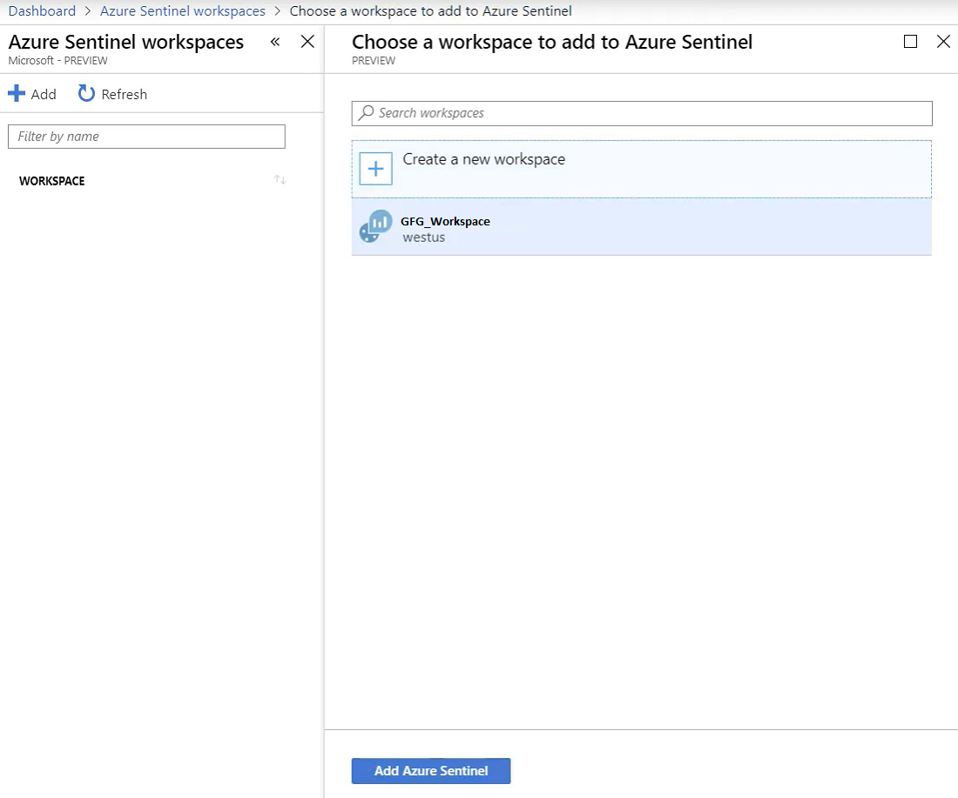Collapse the Azure Sentinel workspaces panel
The image size is (958, 798).
click(275, 42)
